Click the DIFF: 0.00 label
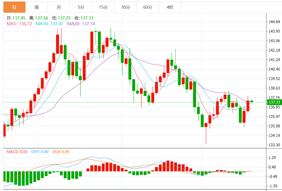 [x=40, y=152]
